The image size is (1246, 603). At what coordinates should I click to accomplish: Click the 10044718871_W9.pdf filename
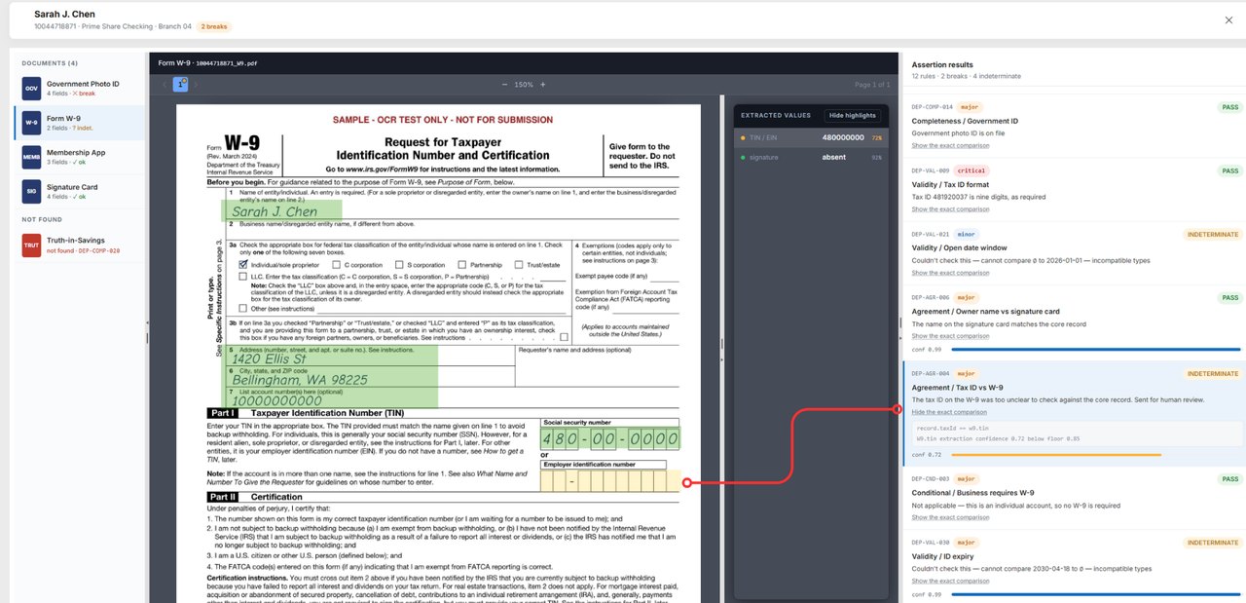click(x=227, y=62)
